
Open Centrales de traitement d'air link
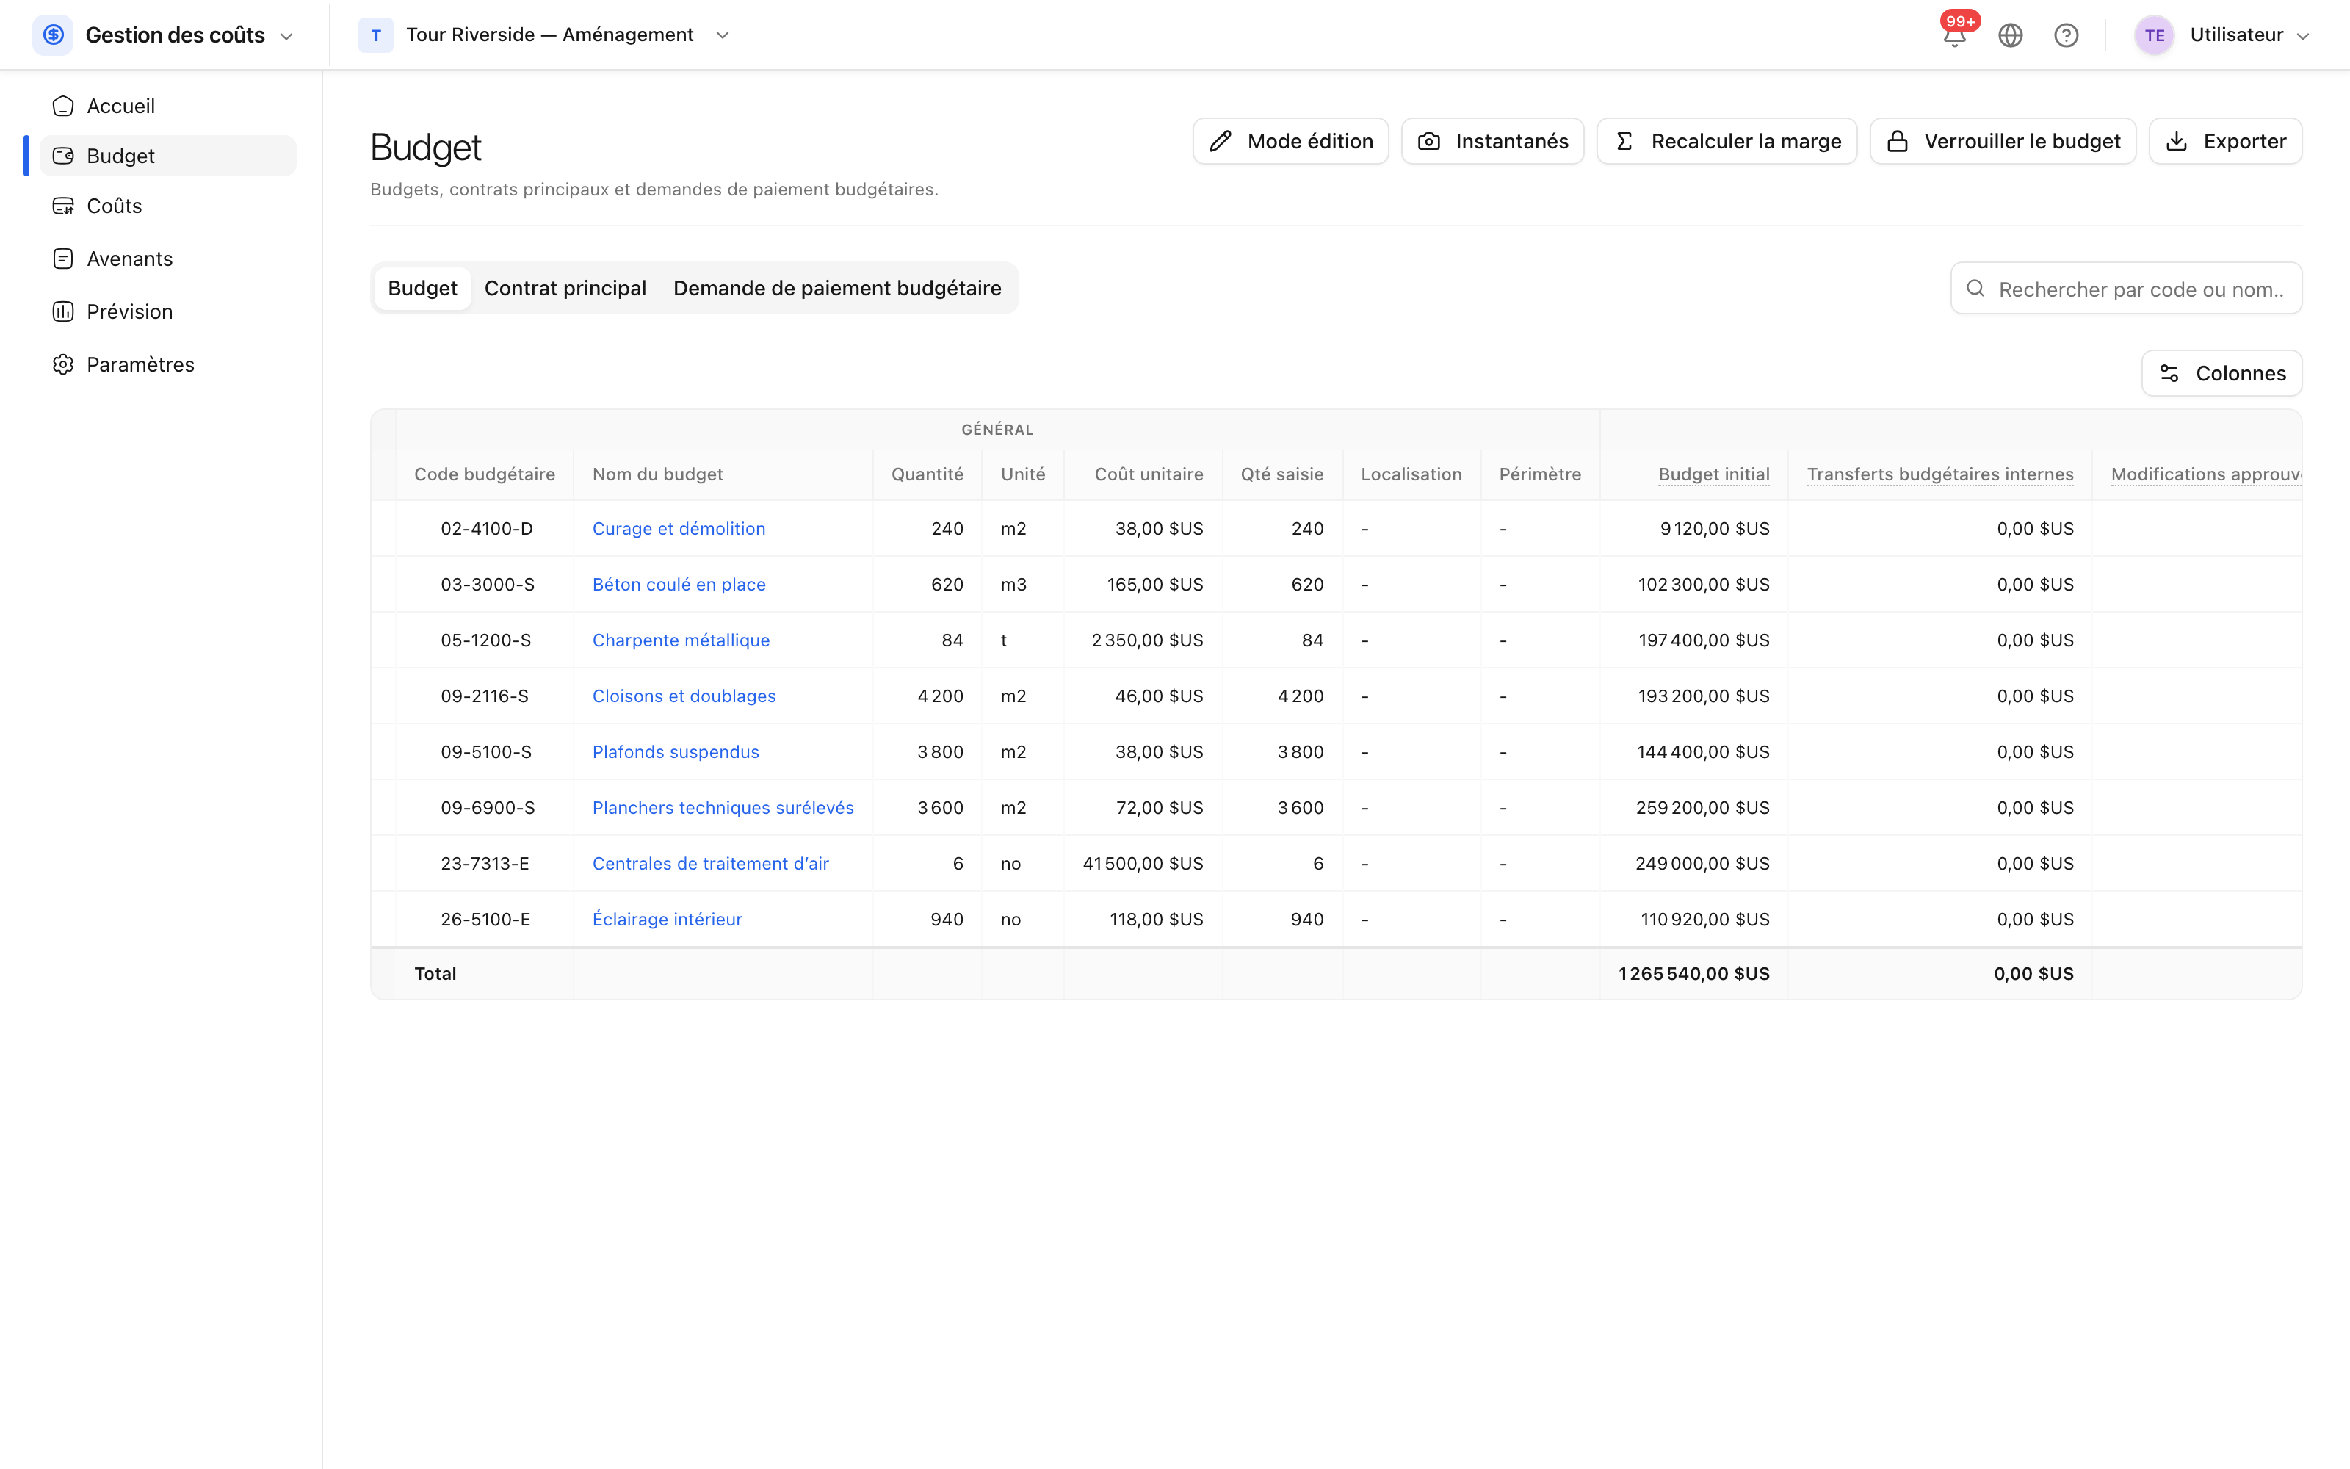[711, 864]
